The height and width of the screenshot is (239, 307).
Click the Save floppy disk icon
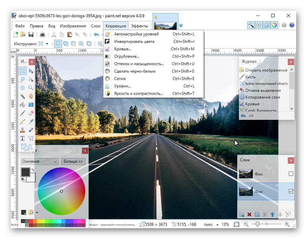[31, 34]
